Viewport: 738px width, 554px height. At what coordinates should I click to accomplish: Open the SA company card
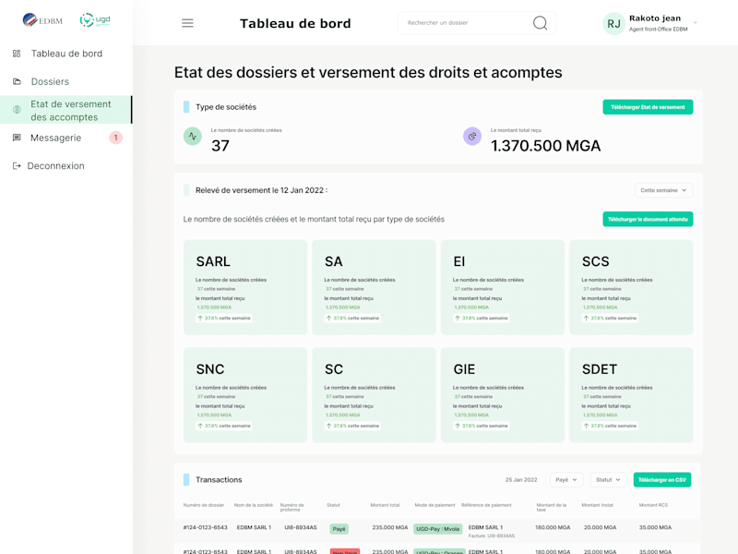click(374, 287)
